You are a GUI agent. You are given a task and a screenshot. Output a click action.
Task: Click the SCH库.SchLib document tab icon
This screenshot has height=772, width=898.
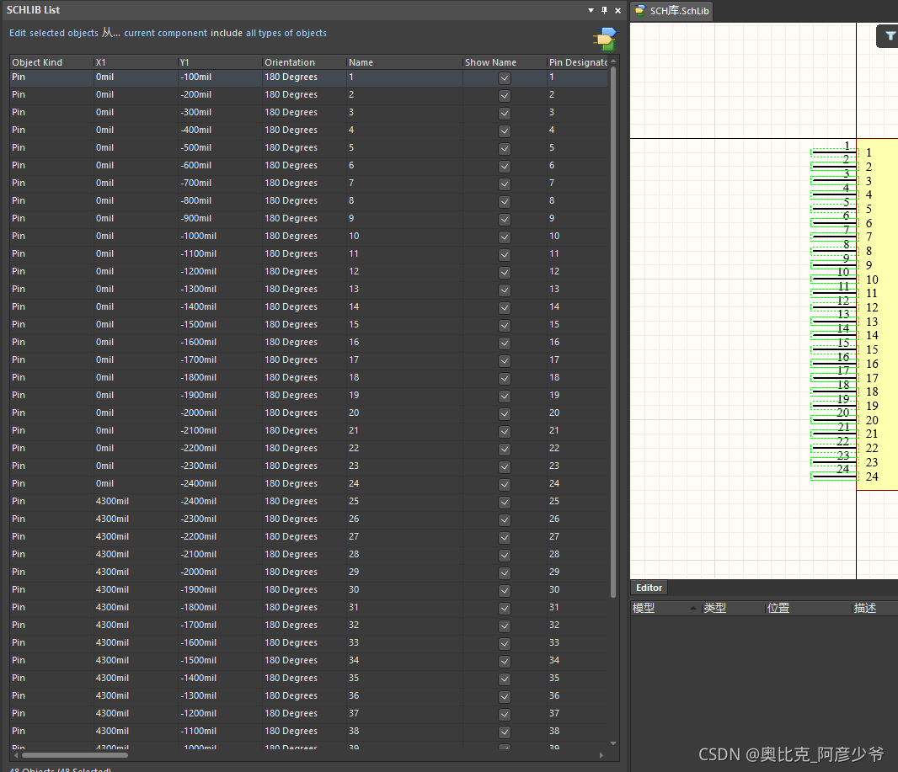point(641,10)
